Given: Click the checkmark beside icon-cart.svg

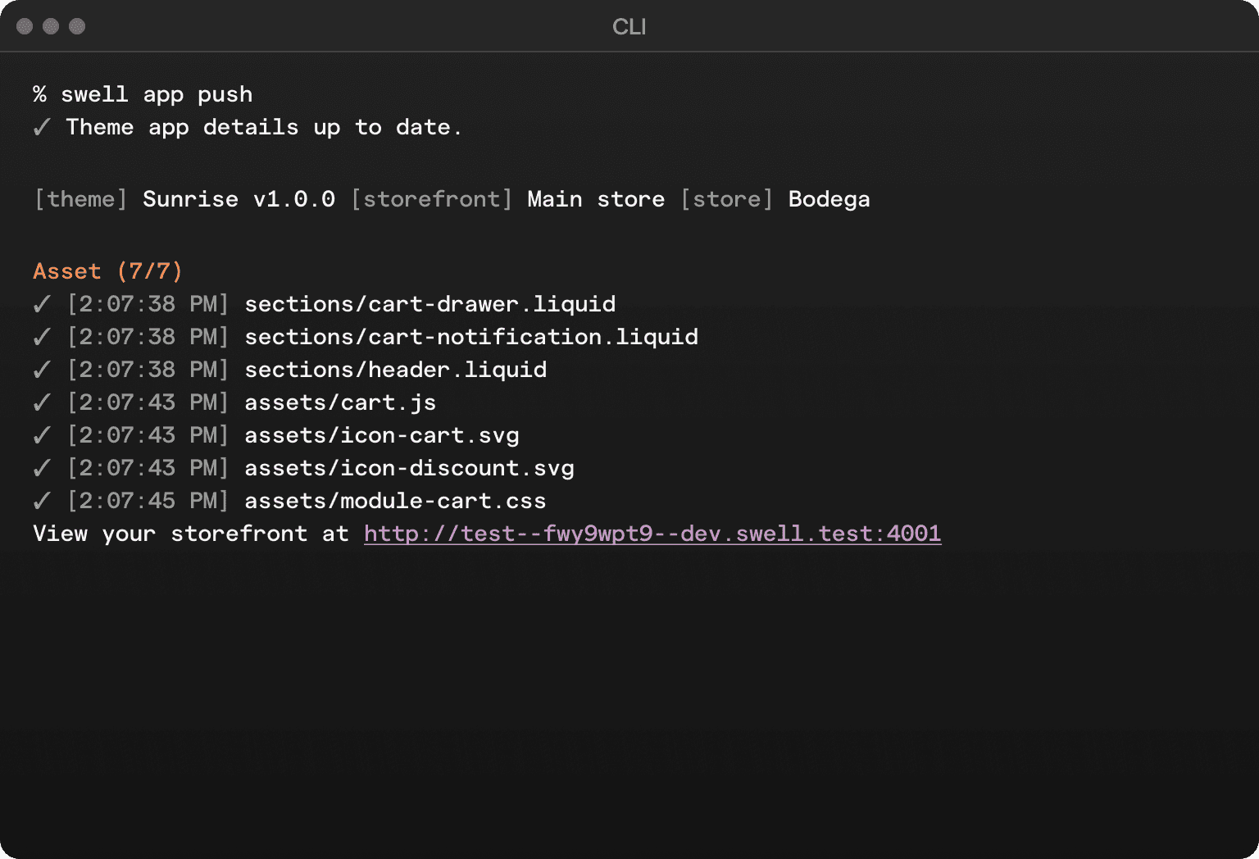Looking at the screenshot, I should (x=42, y=436).
